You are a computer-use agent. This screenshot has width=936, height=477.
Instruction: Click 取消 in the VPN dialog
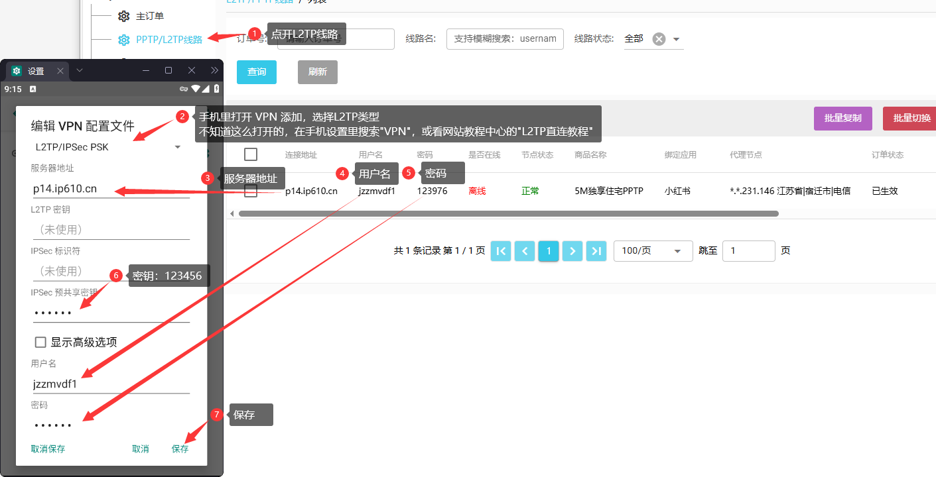point(141,449)
